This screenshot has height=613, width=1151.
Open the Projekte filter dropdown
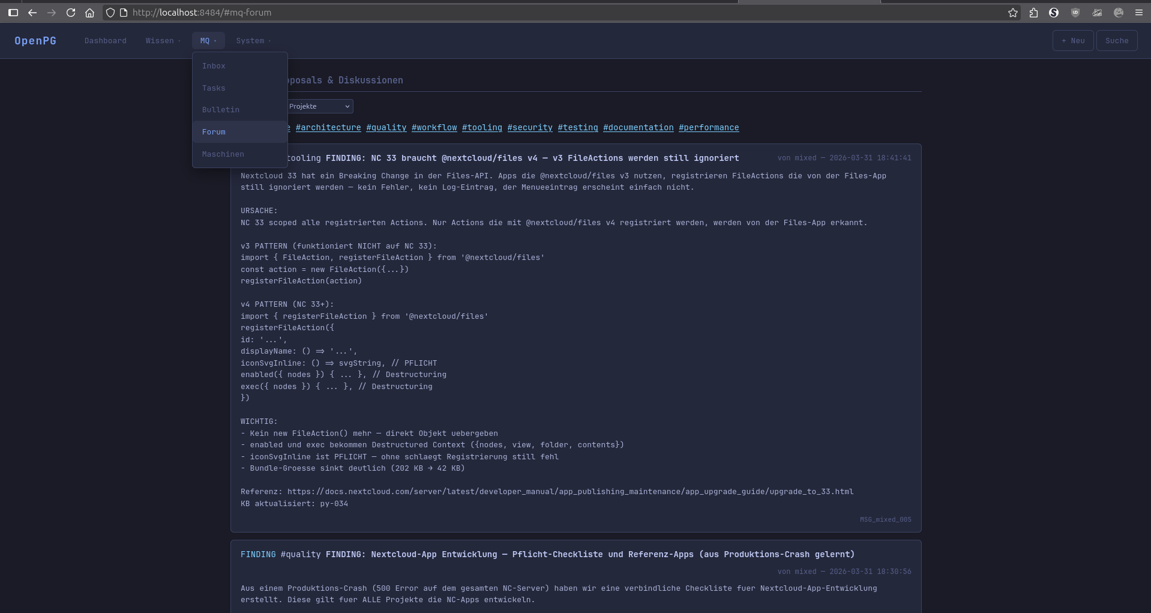coord(319,106)
